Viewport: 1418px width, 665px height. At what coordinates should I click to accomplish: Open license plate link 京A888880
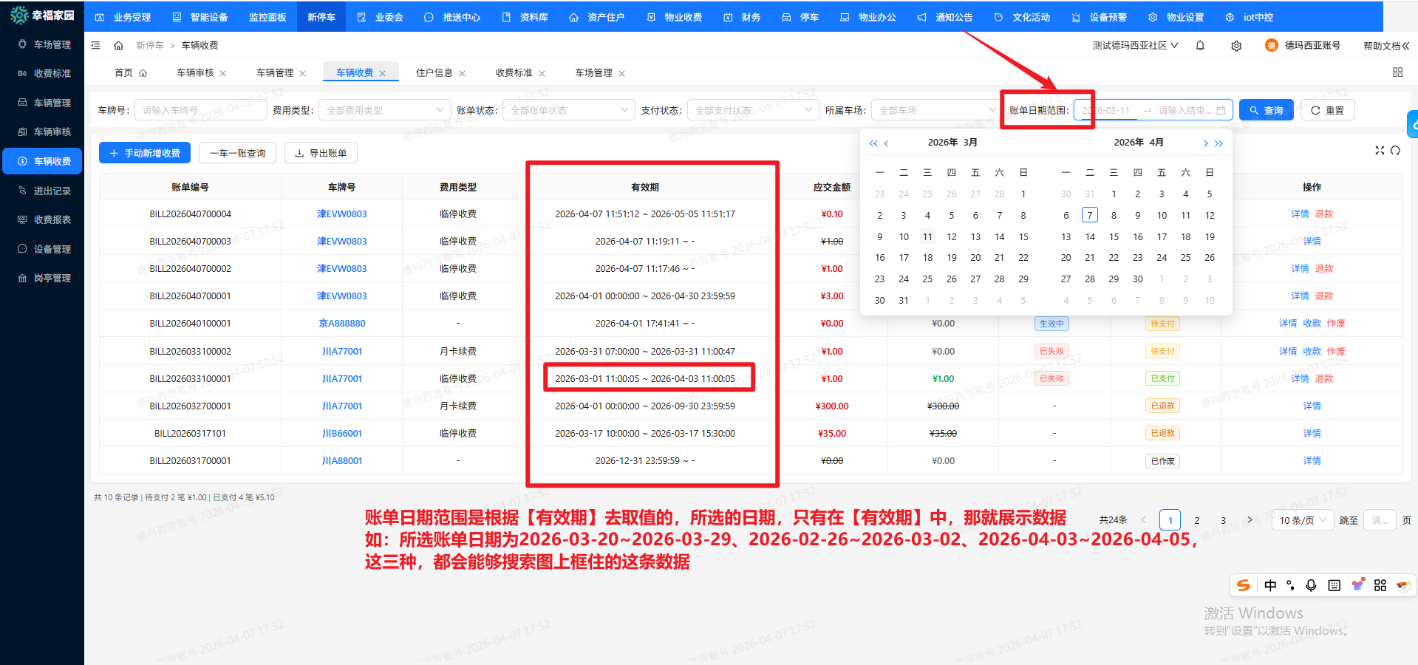coord(341,324)
